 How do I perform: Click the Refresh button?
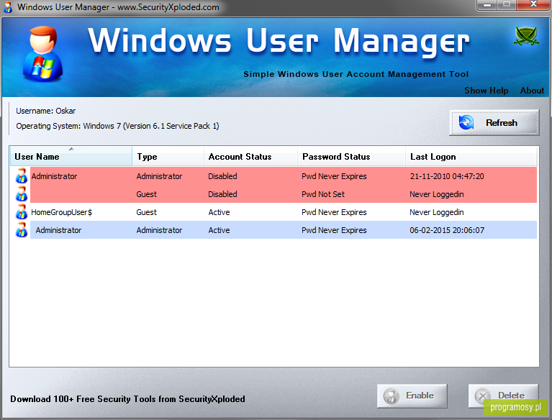(494, 122)
